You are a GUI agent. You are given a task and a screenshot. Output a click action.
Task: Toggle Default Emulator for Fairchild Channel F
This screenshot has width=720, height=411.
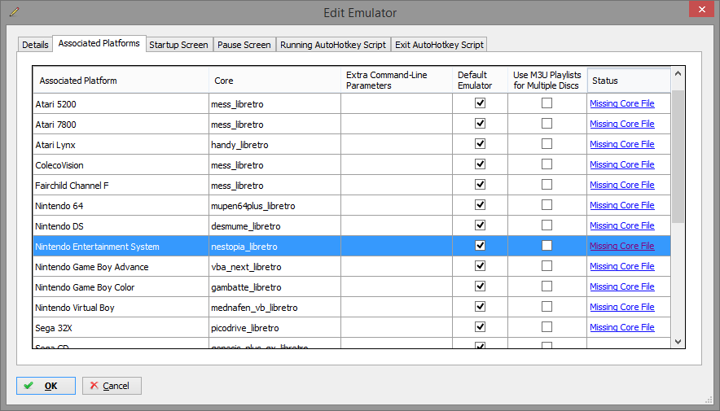[480, 185]
